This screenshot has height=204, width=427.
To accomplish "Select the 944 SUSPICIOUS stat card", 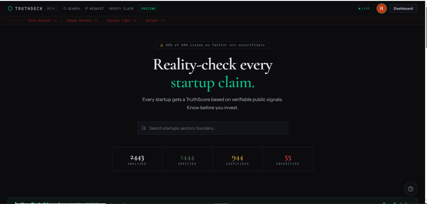I will 237,159.
